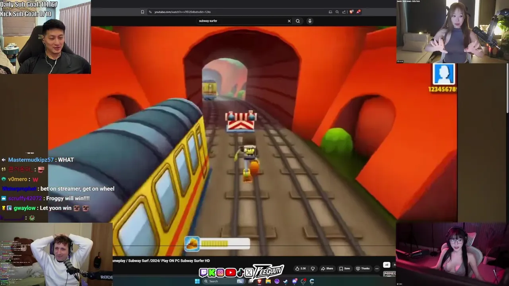Click chat username v0mero
This screenshot has width=509, height=286.
tap(17, 179)
